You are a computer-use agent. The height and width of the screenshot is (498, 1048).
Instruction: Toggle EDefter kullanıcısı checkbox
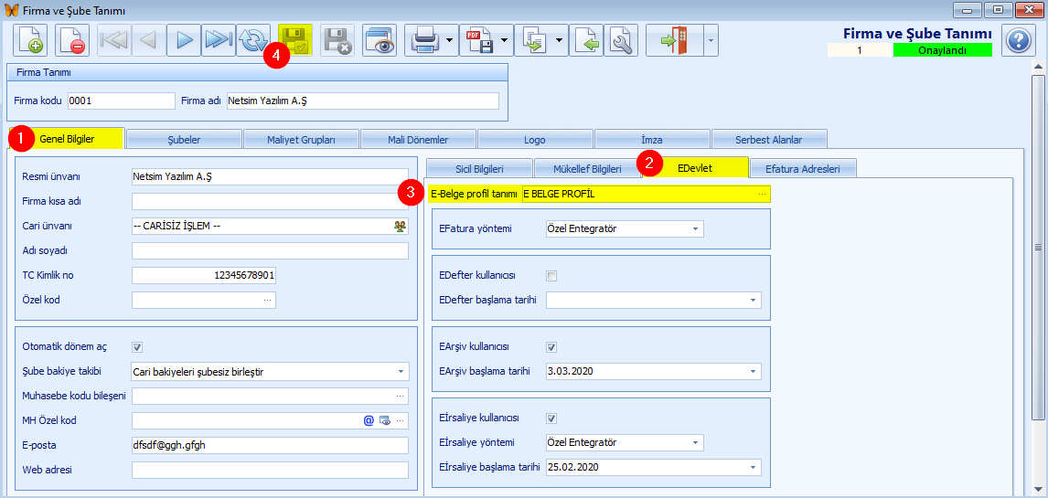pyautogui.click(x=551, y=276)
